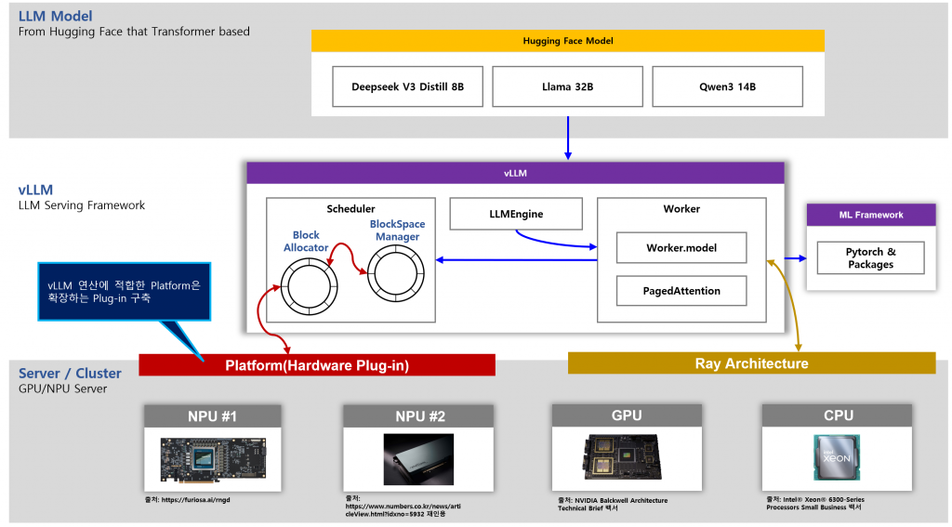Click the 'Block Allocator' blue label
The width and height of the screenshot is (952, 527).
click(306, 241)
